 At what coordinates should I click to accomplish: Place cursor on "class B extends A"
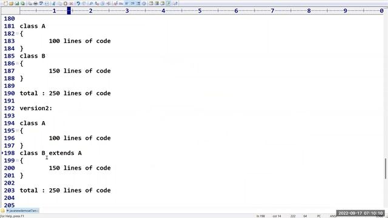51,153
